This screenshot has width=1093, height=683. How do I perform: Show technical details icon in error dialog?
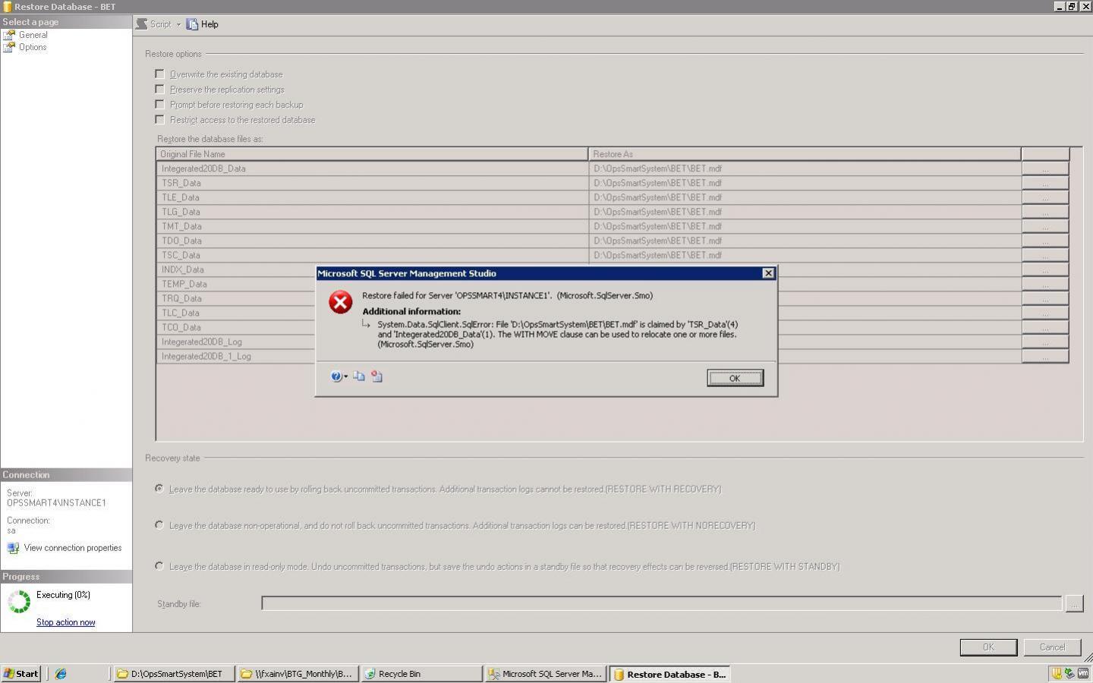(x=376, y=376)
